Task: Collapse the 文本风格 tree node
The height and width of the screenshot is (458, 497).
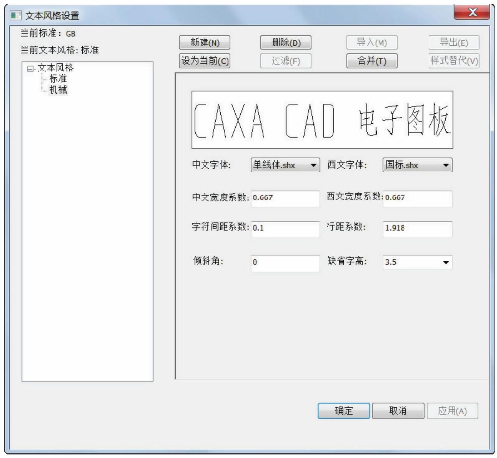Action: click(30, 69)
